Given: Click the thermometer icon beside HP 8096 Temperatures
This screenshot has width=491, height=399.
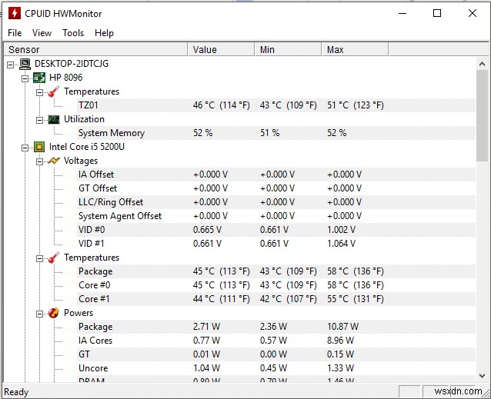Looking at the screenshot, I should [53, 91].
